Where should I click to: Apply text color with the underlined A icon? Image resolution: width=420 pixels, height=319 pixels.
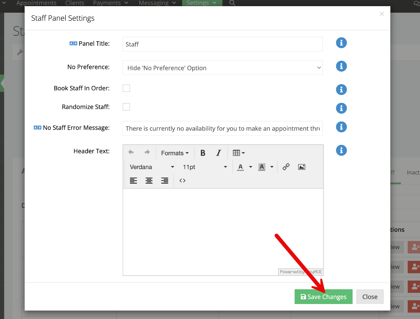pos(240,167)
